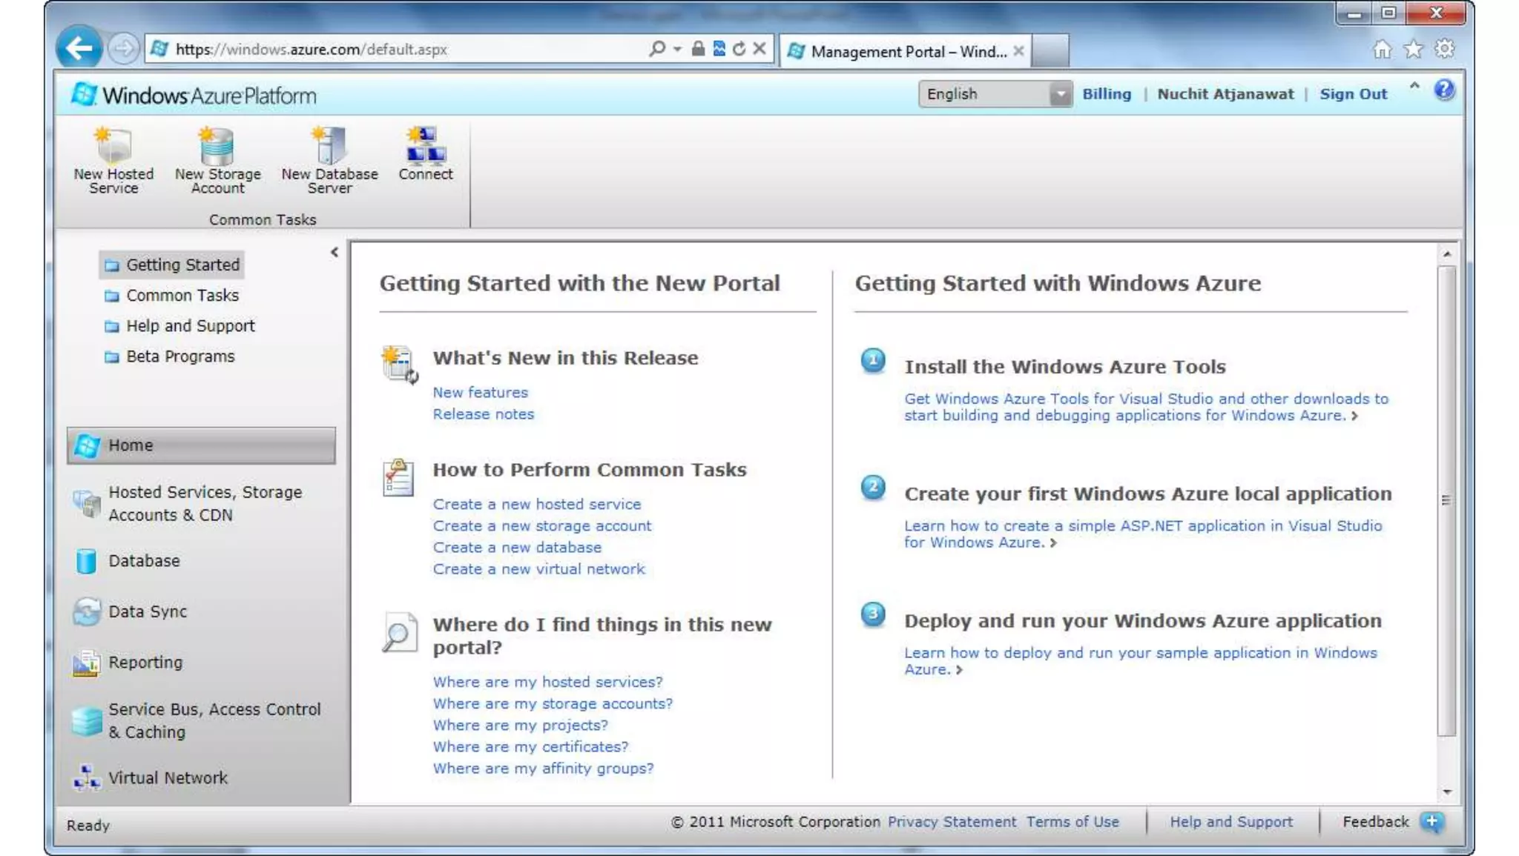The image size is (1519, 856).
Task: Click the blue help question mark icon
Action: (x=1443, y=90)
